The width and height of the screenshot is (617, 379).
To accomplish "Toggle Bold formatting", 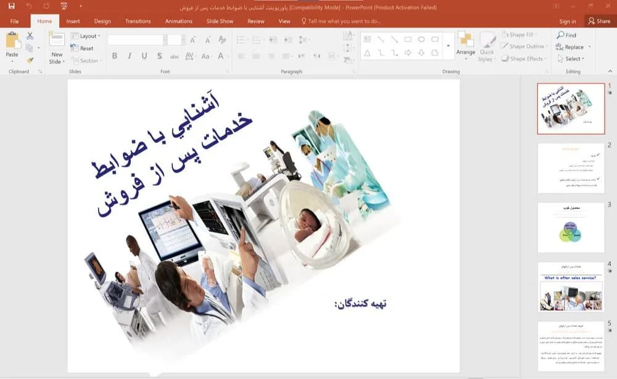I will (115, 56).
